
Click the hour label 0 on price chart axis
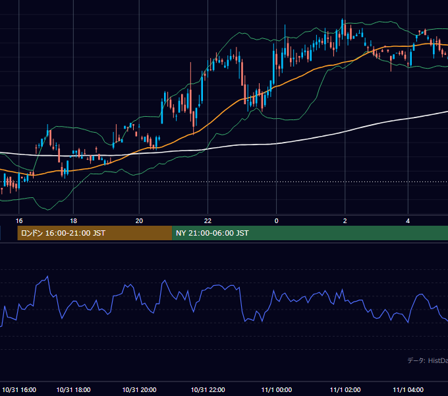click(x=276, y=221)
